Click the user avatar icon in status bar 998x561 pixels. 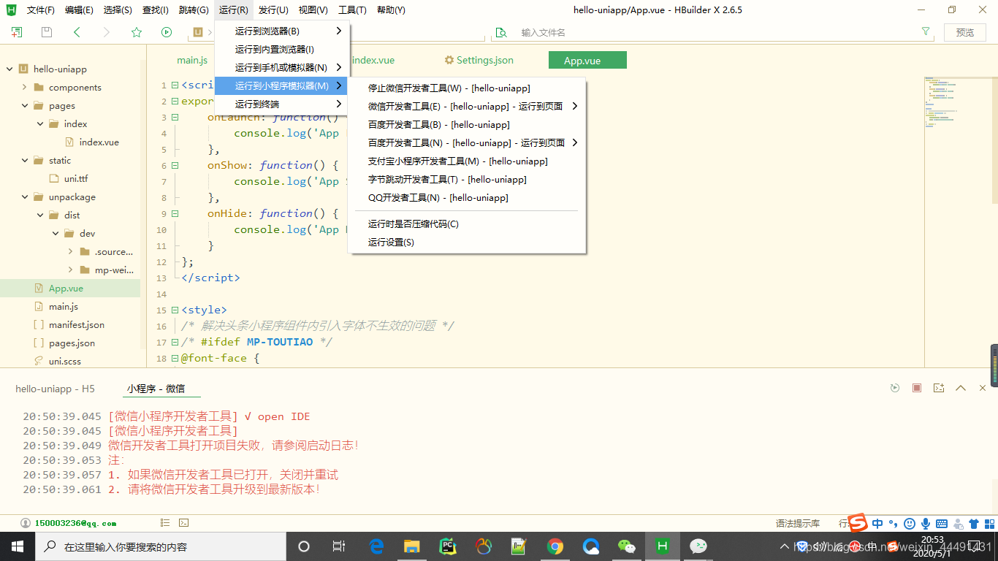click(26, 523)
